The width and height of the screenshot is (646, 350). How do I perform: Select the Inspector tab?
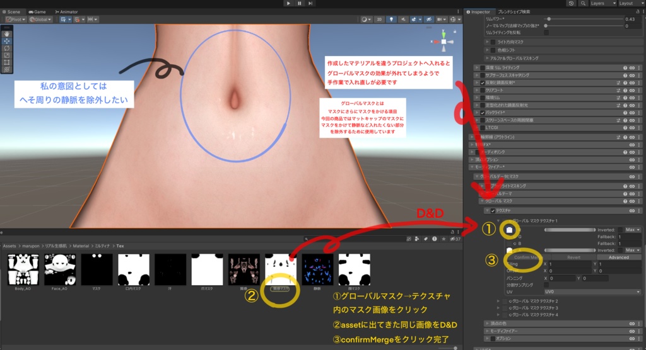tap(478, 12)
